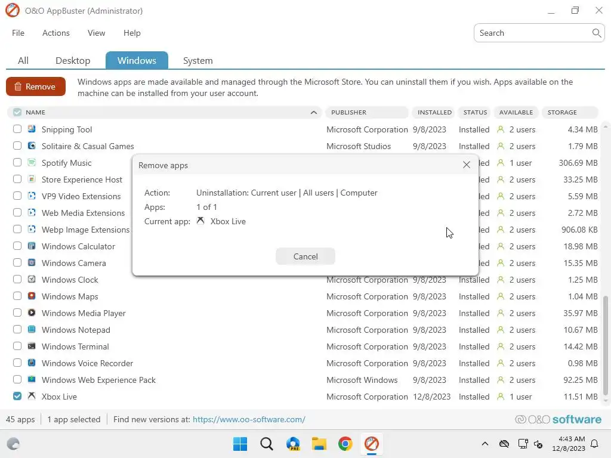Screen dimensions: 611x458
Task: Open the Actions menu
Action: [x=56, y=33]
